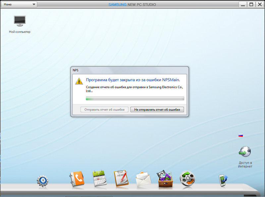Image resolution: width=265 pixels, height=197 pixels.
Task: Click the 'Создание отчета об ошибке' message text
Action: click(134, 89)
